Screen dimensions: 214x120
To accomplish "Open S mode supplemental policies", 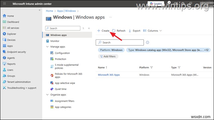I will [x=67, y=66].
